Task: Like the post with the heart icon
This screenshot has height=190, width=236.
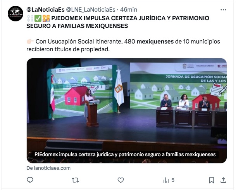Action: click(121, 180)
